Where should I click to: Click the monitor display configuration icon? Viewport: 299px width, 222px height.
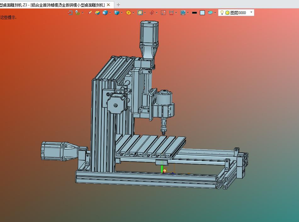click(x=183, y=13)
